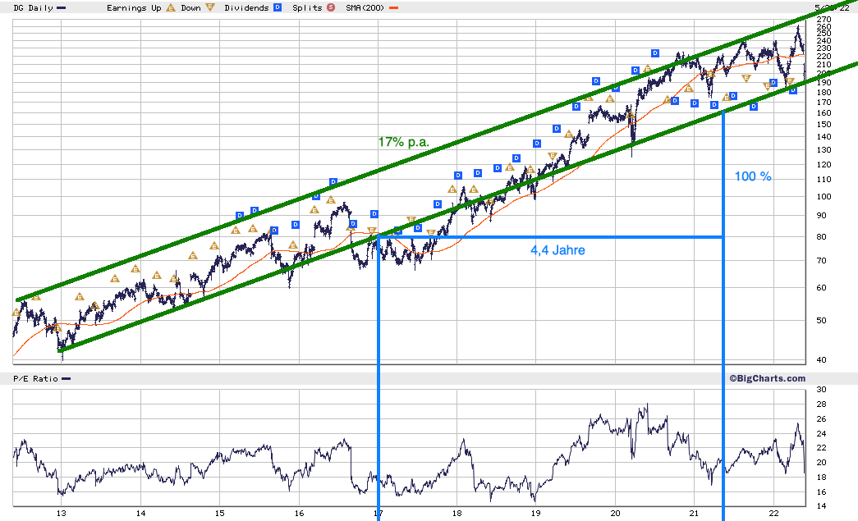This screenshot has height=521, width=858.
Task: Click the red Splits legend icon
Action: tap(331, 7)
